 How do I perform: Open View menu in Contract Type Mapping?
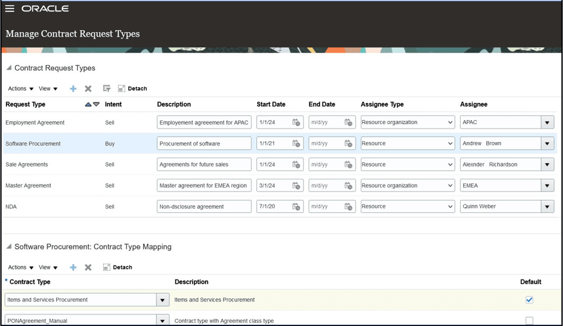(x=48, y=267)
